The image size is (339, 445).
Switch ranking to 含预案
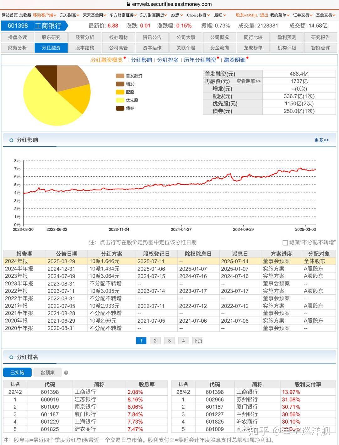[48, 373]
